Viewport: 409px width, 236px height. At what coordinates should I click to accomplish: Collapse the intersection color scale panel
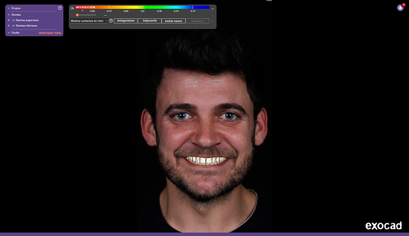(x=212, y=9)
